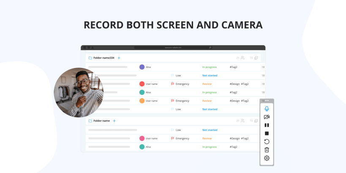
Task: Click the folder icon beside Folder name334
Action: pos(90,58)
